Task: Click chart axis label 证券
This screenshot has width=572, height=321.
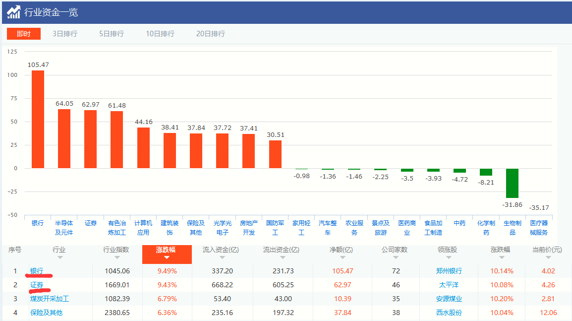Action: coord(91,223)
